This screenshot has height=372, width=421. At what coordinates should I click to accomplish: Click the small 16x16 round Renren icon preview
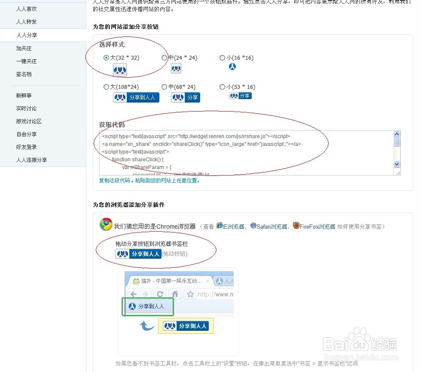coord(232,67)
